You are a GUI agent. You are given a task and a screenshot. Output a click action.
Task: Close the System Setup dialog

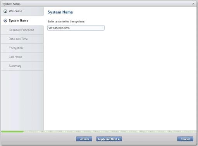coord(193,4)
